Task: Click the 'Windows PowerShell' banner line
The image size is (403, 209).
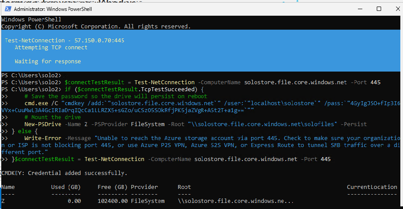Action: [31, 20]
